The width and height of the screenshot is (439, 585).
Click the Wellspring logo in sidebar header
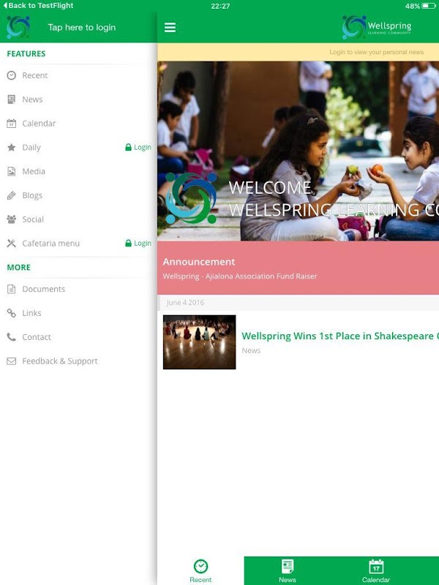pos(18,27)
